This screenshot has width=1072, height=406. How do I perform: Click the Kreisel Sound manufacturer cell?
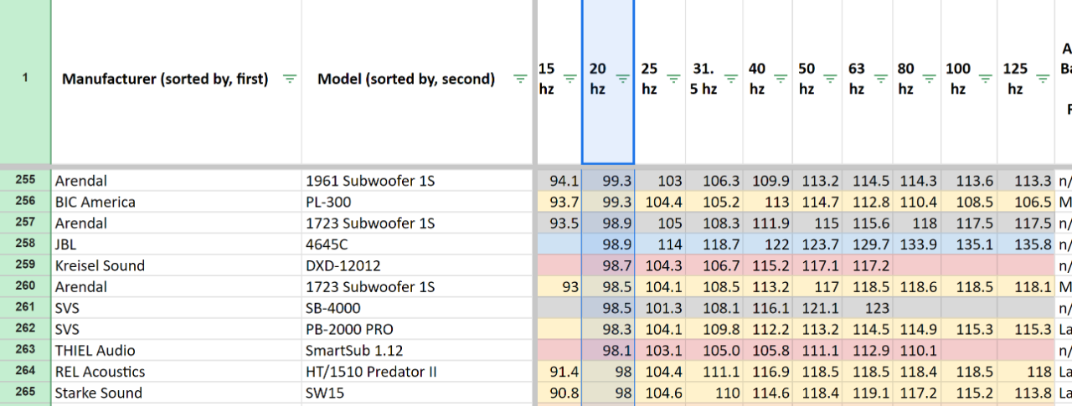point(177,265)
